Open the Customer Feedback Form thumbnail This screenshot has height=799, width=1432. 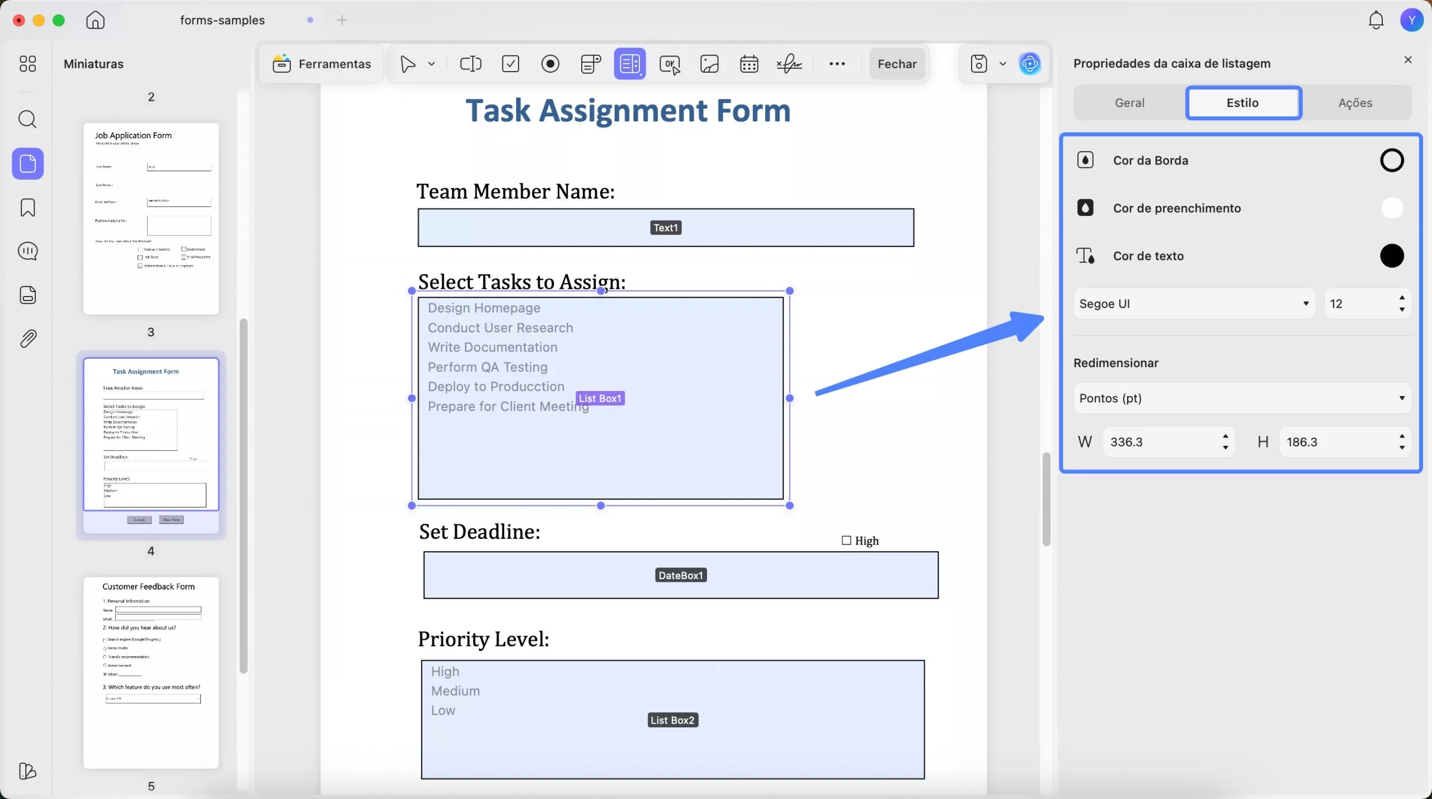coord(151,673)
